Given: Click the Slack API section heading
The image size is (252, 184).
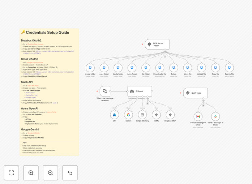Looking at the screenshot, I should [27, 82].
